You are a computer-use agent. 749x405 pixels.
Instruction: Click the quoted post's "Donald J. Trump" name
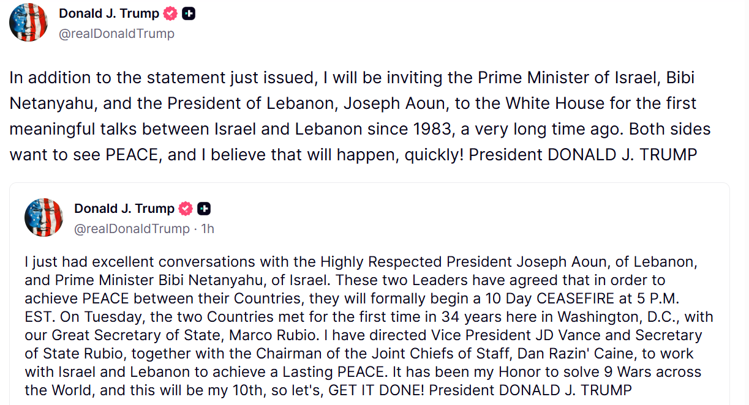point(124,209)
